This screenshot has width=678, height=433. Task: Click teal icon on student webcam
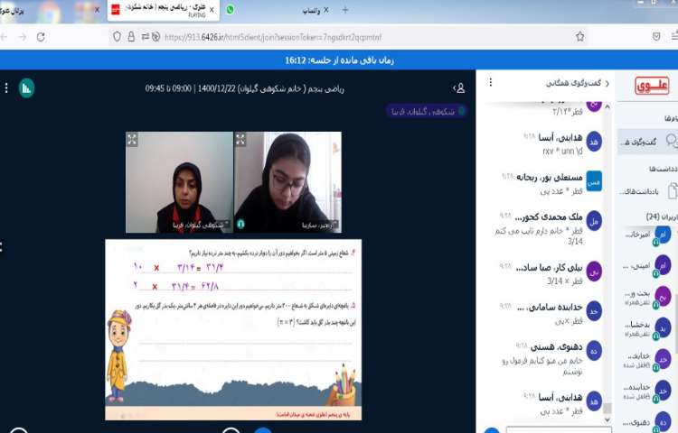[240, 224]
